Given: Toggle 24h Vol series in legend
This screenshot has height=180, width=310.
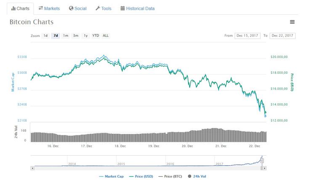Looking at the screenshot, I should click(x=197, y=176).
